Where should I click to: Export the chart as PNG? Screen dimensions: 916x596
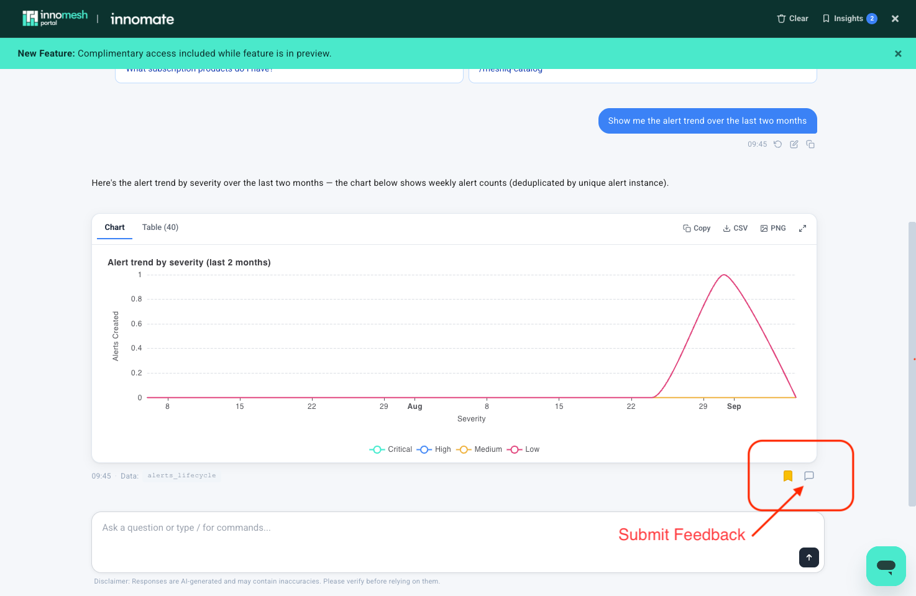(773, 228)
